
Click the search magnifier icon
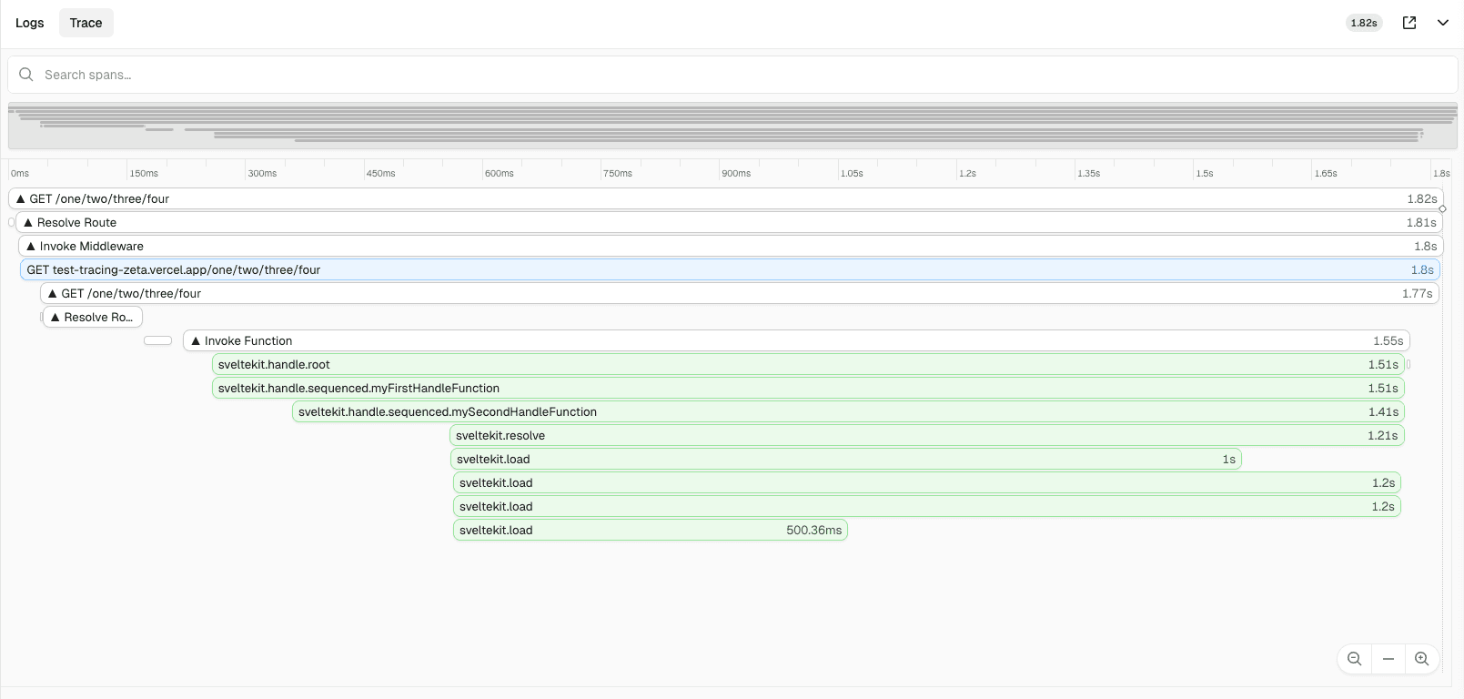pyautogui.click(x=26, y=75)
